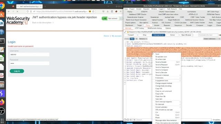Click the Username input field
This screenshot has width=221, height=124.
click(29, 54)
